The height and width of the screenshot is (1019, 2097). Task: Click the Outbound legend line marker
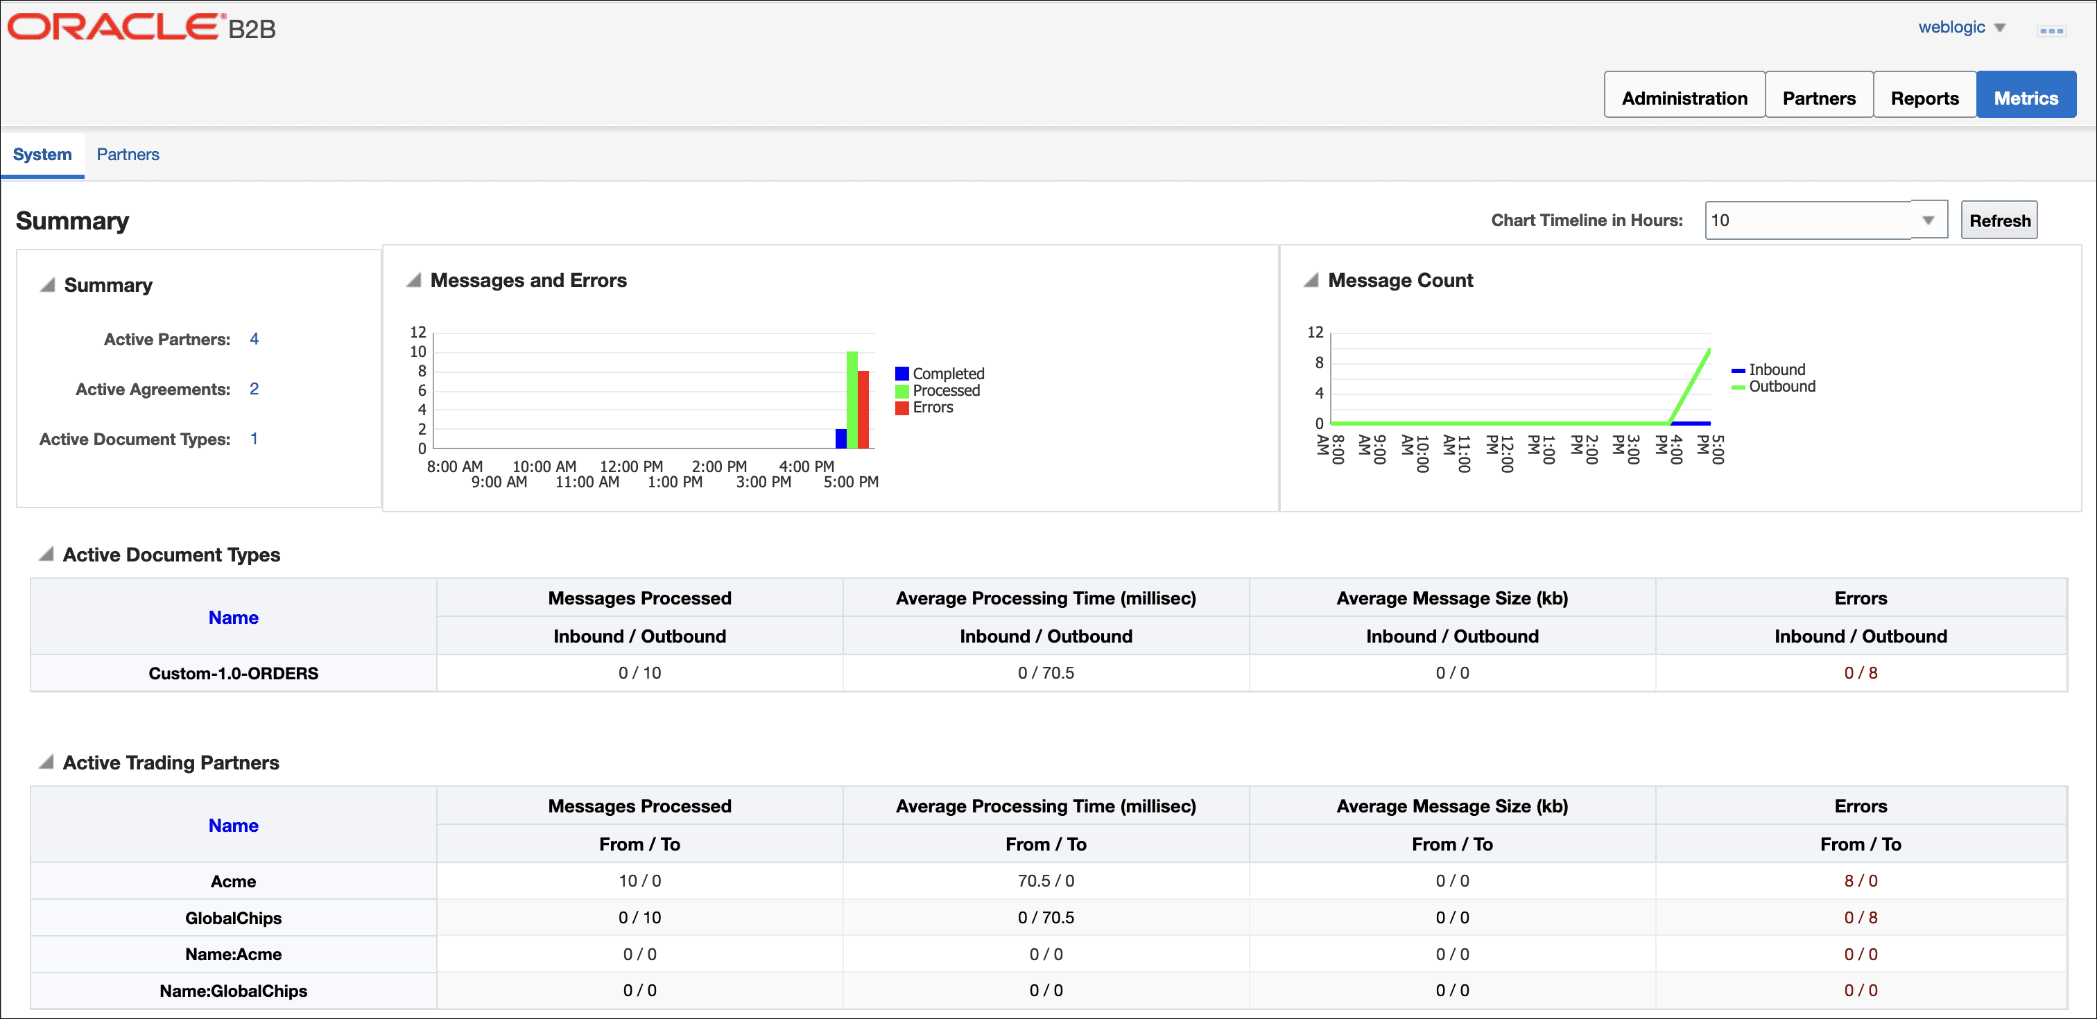point(1737,387)
